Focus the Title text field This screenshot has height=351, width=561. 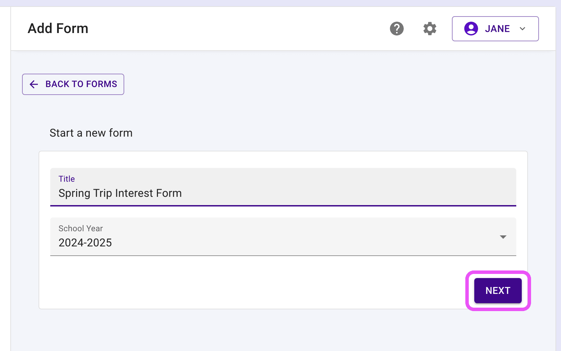[x=283, y=187]
